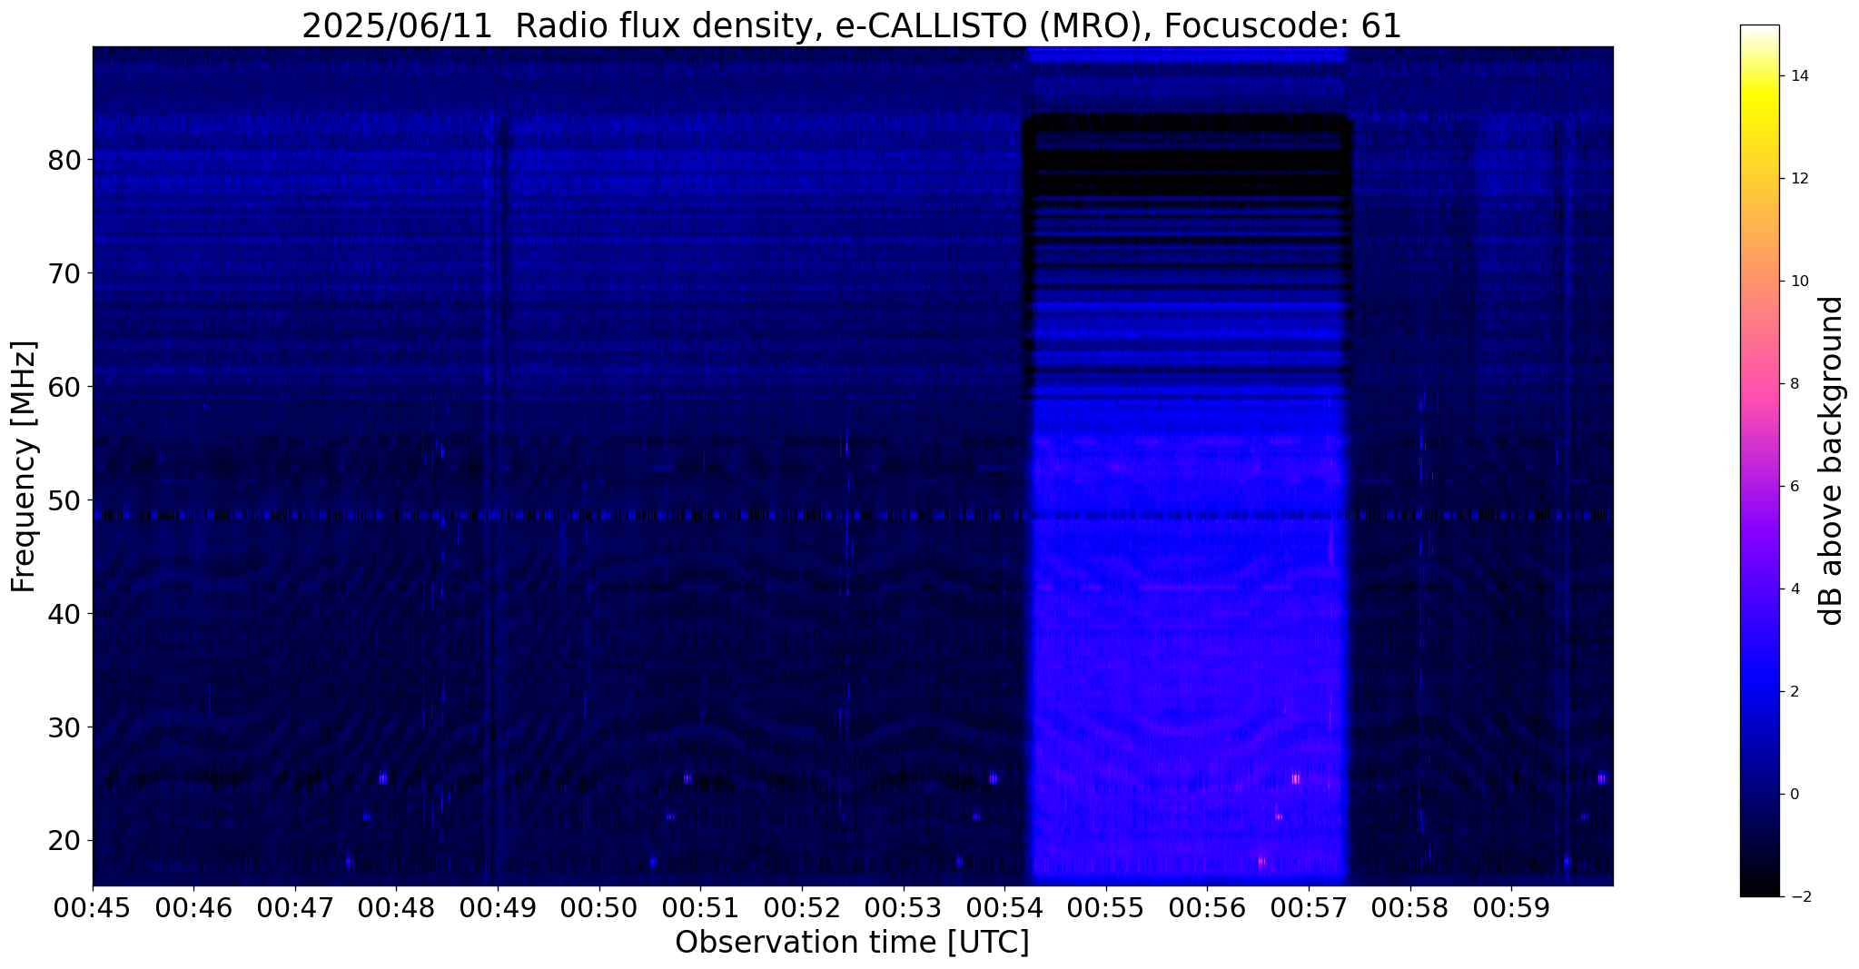Click the 00:46 time tick label

point(193,908)
